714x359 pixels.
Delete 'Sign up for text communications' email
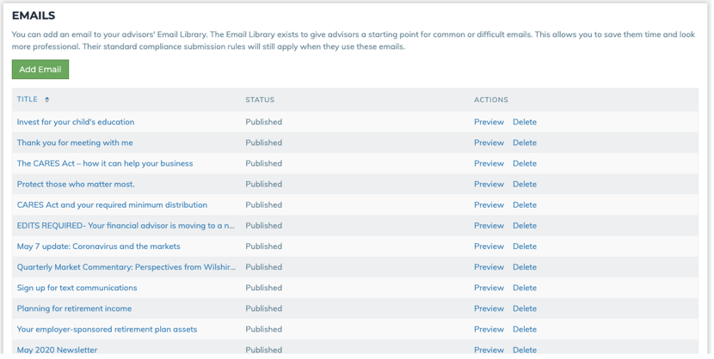(x=524, y=288)
